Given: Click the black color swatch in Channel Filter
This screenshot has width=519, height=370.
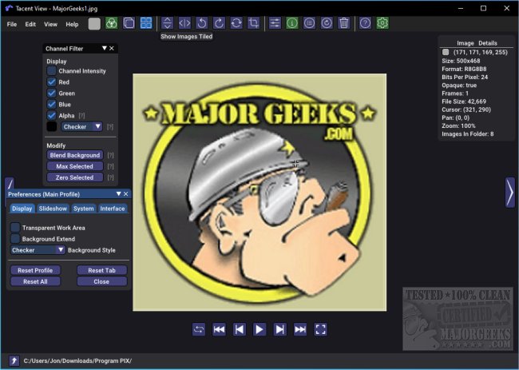Looking at the screenshot, I should [x=52, y=126].
